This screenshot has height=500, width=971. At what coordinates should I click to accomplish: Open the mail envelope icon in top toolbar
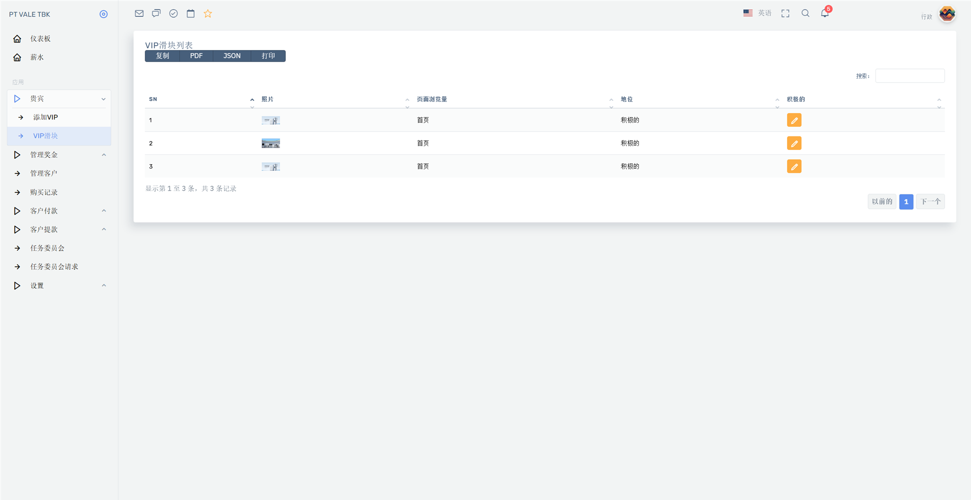(139, 14)
